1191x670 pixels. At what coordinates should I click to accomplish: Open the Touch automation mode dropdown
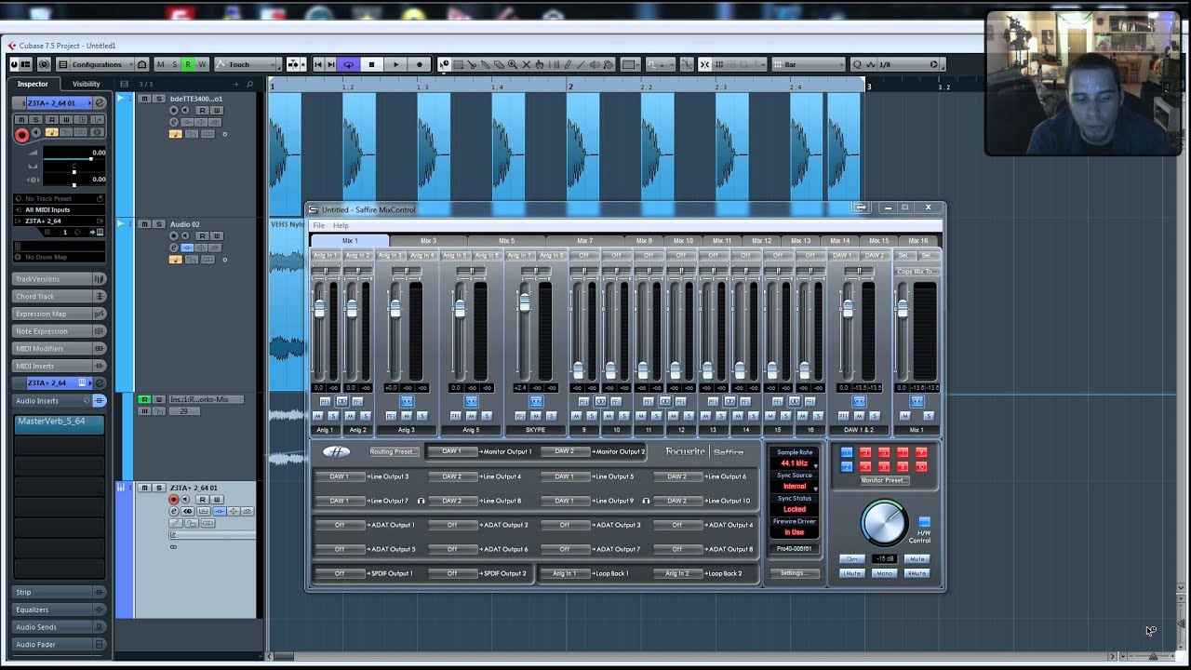point(248,64)
